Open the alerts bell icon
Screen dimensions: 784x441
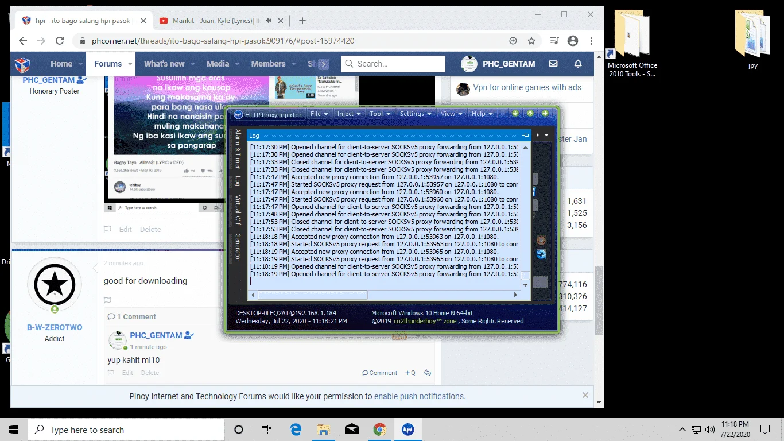tap(578, 64)
